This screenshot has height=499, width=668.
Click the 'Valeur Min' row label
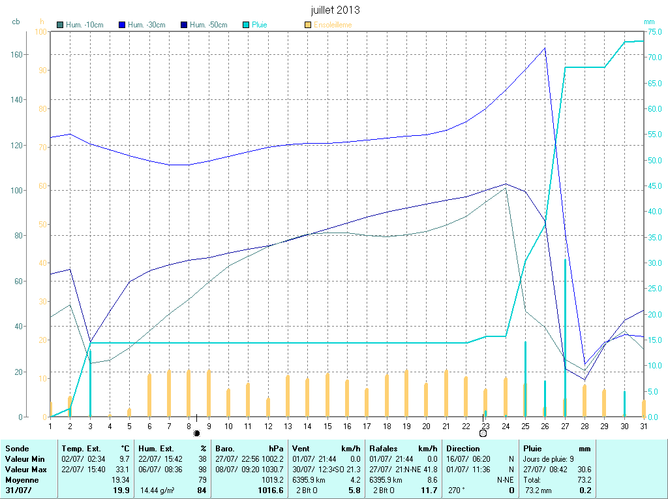pos(23,459)
